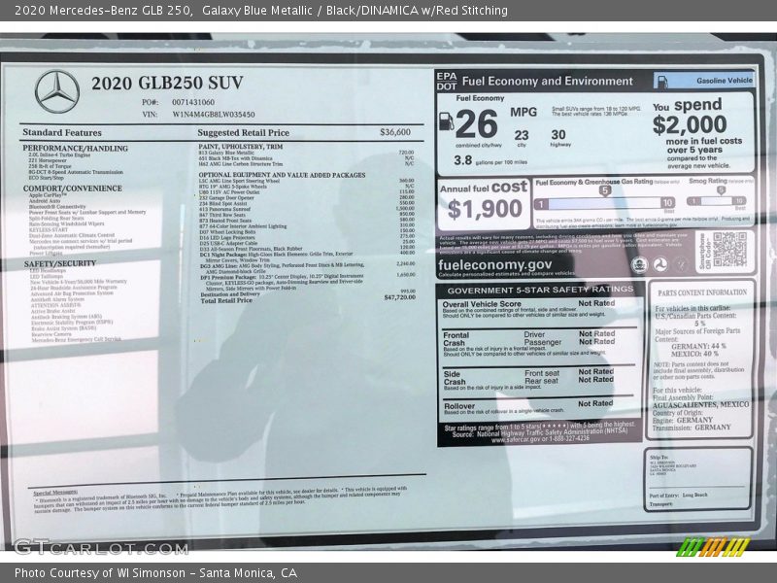Click the Annual fuel cost $1,900 box
This screenshot has width=777, height=583.
pyautogui.click(x=484, y=204)
